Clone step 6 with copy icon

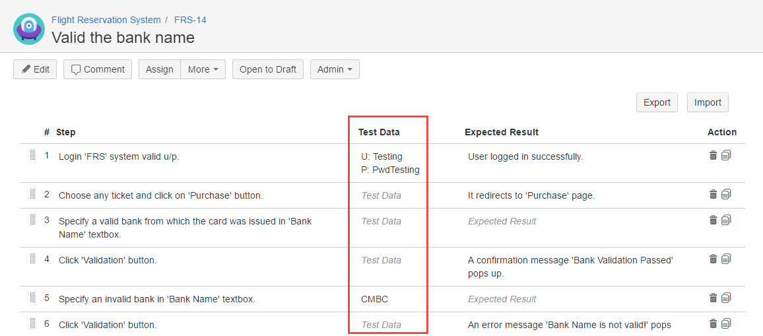pos(726,323)
